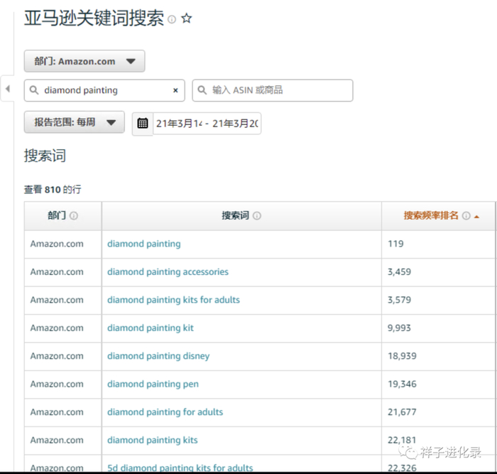Viewport: 497px width, 474px height.
Task: Open the calendar date picker icon
Action: click(x=142, y=123)
